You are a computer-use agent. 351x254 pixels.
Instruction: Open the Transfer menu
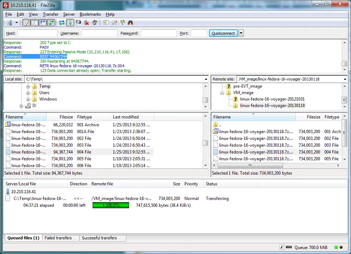coord(50,14)
